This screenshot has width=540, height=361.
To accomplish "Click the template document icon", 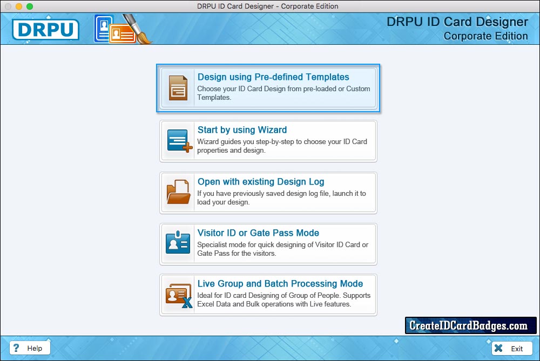I will pos(178,88).
